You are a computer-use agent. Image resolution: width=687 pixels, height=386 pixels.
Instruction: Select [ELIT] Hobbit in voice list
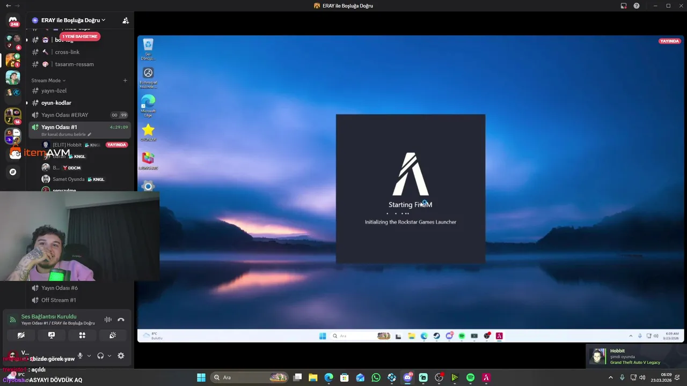click(67, 145)
